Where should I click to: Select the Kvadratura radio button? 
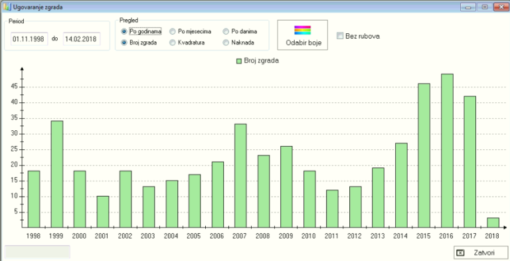pos(173,43)
